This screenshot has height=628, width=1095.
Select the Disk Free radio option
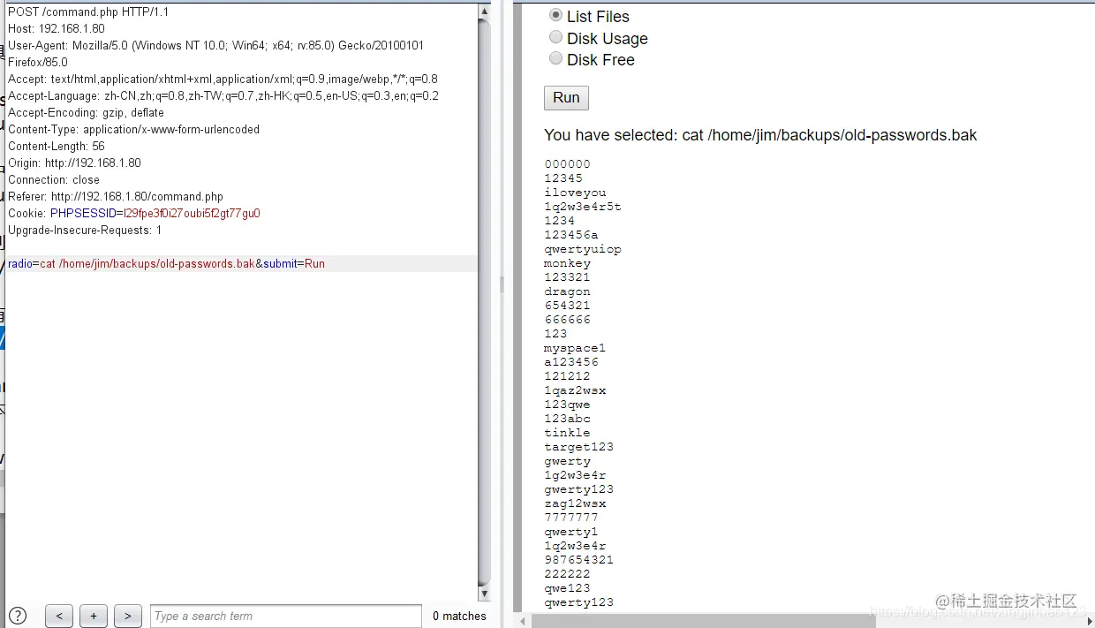pos(555,58)
